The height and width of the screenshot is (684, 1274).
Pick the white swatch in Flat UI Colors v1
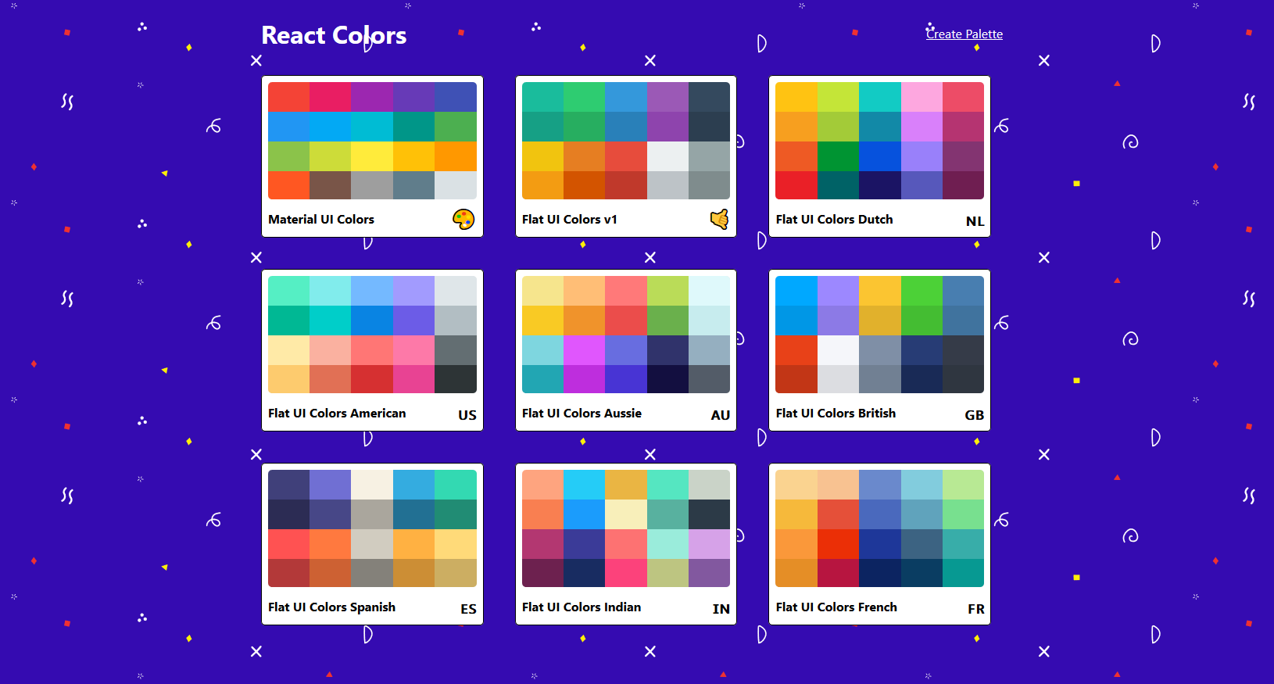668,156
